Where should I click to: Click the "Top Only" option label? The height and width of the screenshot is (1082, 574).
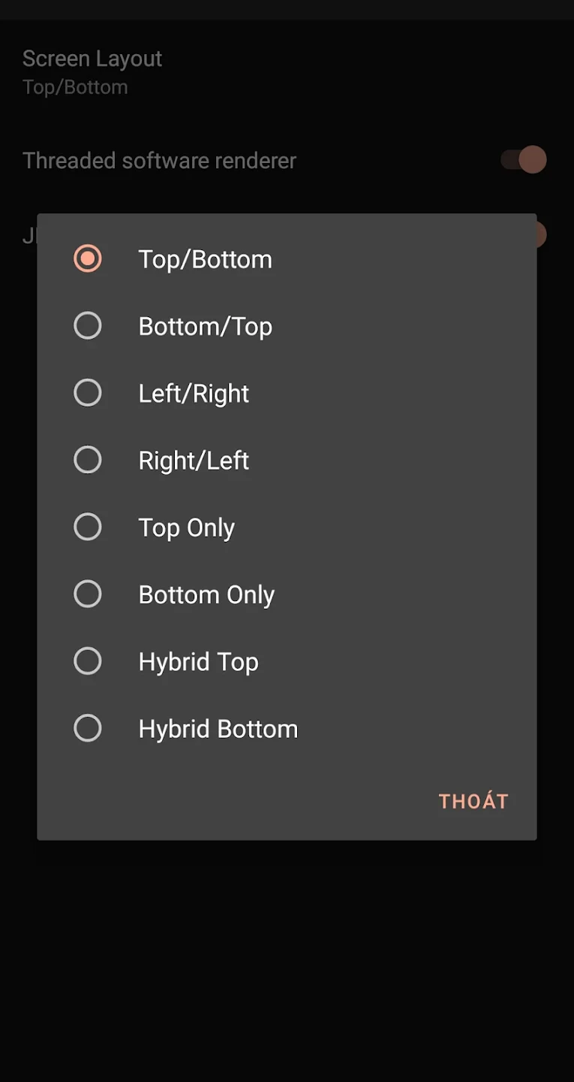coord(186,527)
